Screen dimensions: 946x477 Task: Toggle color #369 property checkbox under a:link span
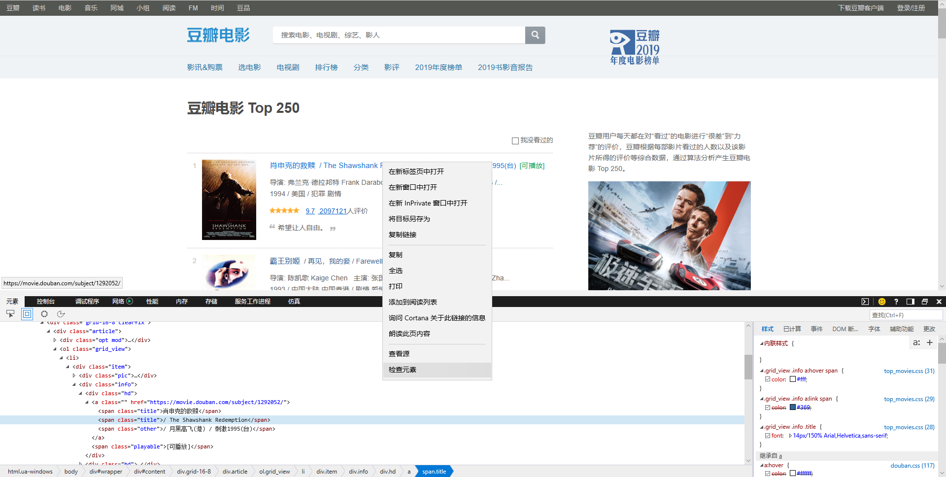click(x=768, y=408)
